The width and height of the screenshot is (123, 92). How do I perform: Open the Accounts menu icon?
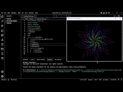[2, 72]
